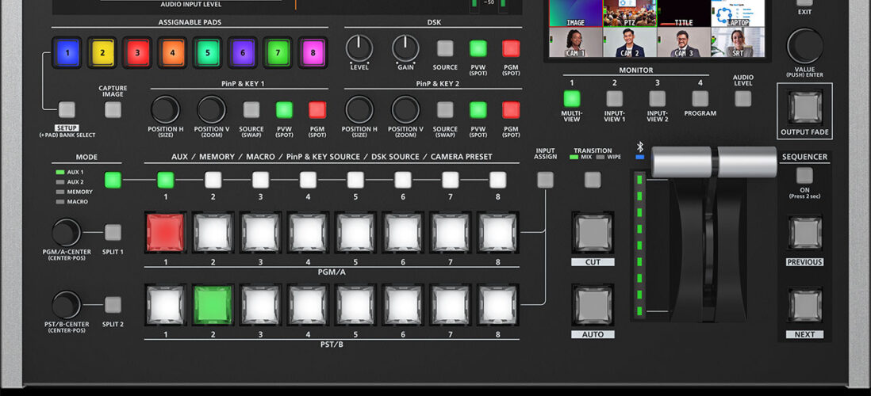
Task: Click the CAM 1 thumbnail in multiview
Action: point(573,42)
